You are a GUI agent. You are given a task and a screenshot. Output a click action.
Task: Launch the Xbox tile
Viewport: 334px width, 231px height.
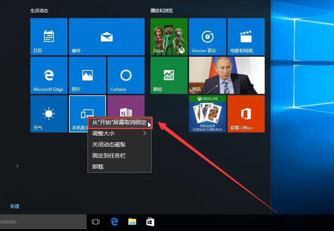tap(169, 37)
